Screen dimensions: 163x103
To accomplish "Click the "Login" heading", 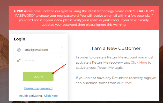I will (19, 39).
